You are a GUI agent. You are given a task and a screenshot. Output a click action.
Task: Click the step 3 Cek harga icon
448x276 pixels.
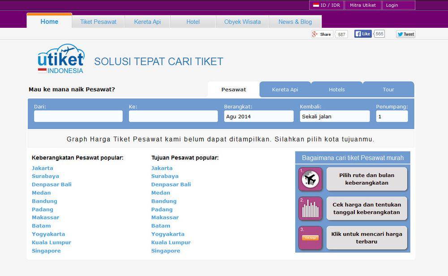click(x=310, y=238)
